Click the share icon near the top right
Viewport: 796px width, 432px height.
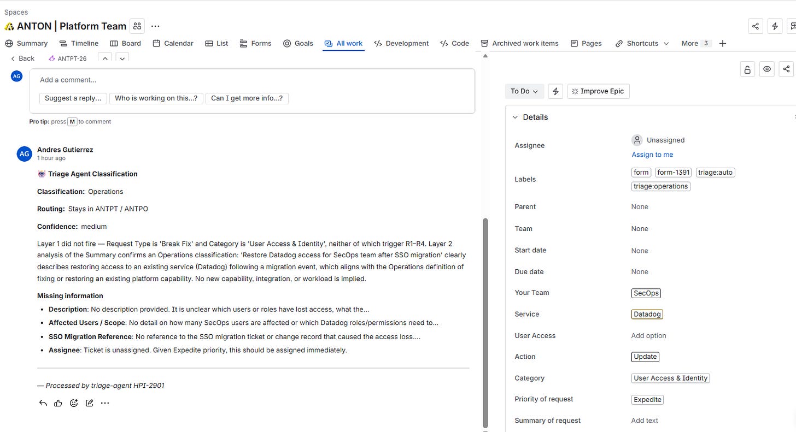coord(755,25)
